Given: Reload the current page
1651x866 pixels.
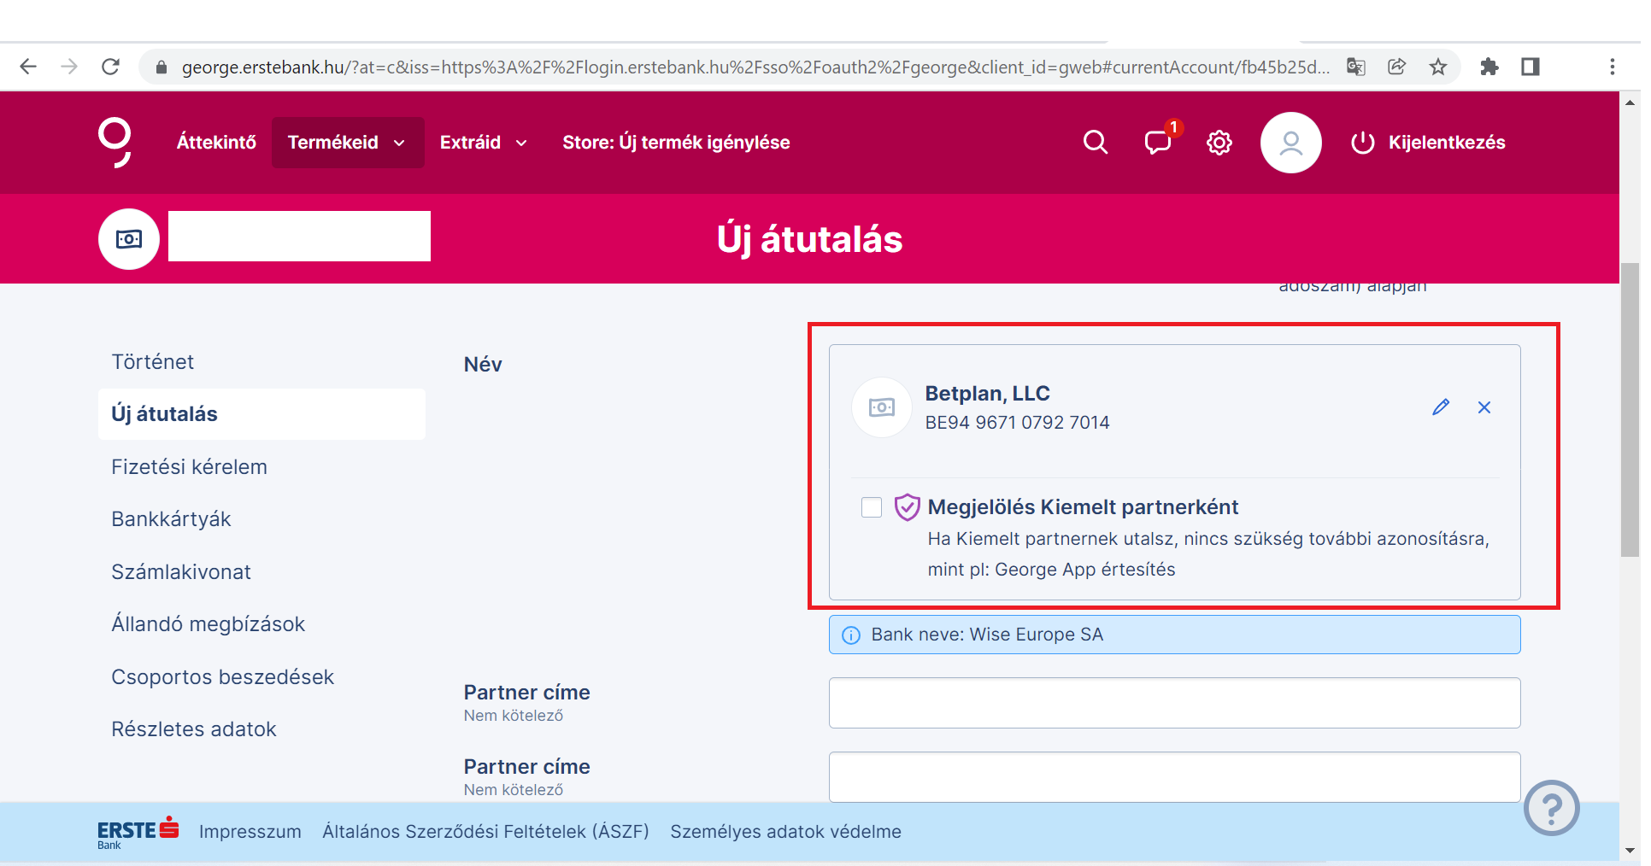Looking at the screenshot, I should pyautogui.click(x=110, y=67).
